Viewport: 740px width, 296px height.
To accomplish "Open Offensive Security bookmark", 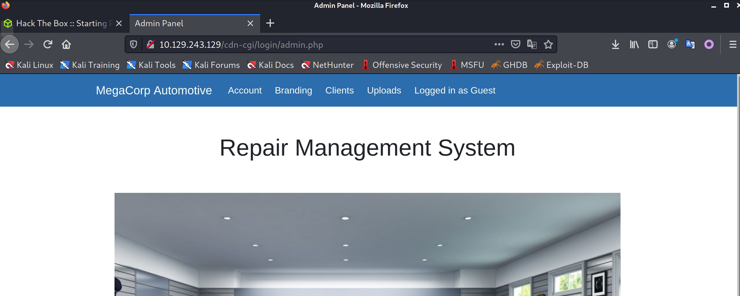I will [402, 65].
